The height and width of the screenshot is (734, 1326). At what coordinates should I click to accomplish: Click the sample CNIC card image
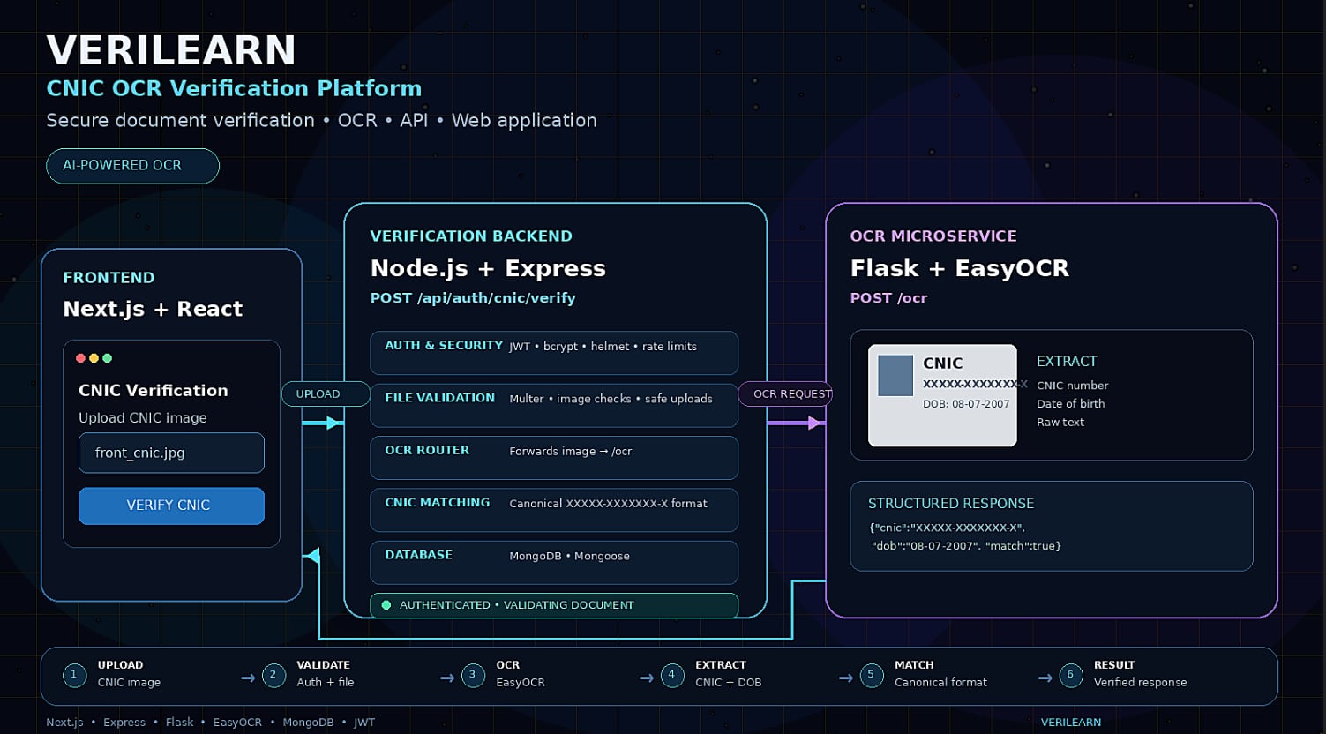tap(942, 395)
